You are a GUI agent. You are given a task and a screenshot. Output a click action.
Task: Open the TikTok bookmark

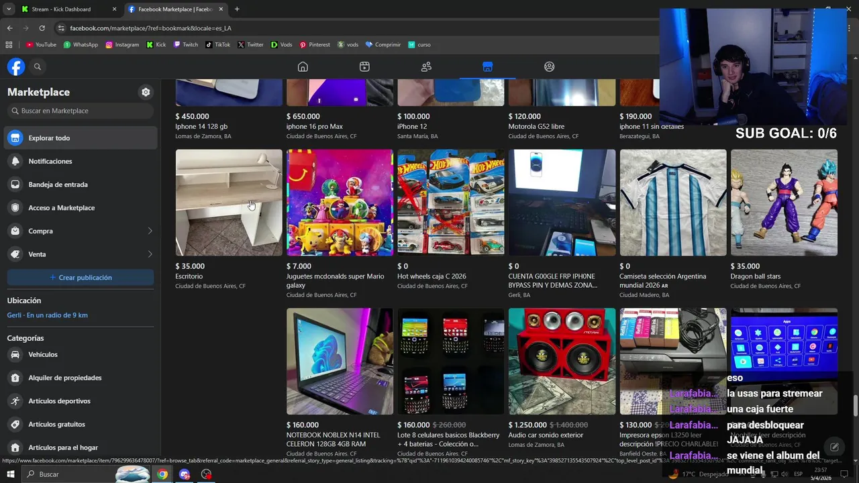tap(218, 45)
